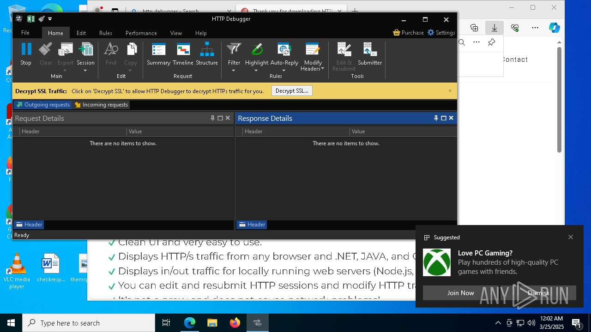The height and width of the screenshot is (332, 591).
Task: Open the File menu
Action: [x=25, y=33]
